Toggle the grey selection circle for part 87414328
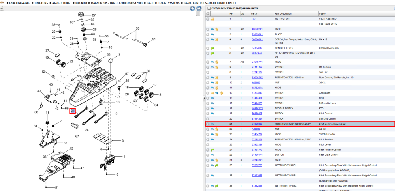The image size is (395, 191). click(x=208, y=103)
